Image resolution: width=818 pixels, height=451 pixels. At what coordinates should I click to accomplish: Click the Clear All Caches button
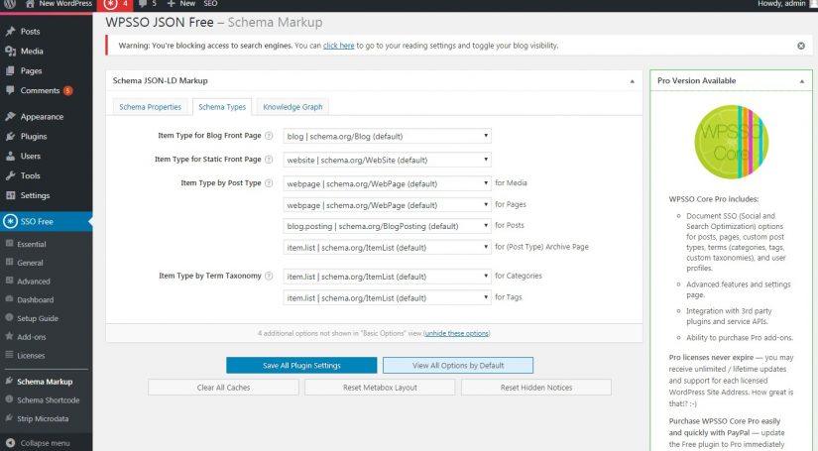[x=223, y=388]
